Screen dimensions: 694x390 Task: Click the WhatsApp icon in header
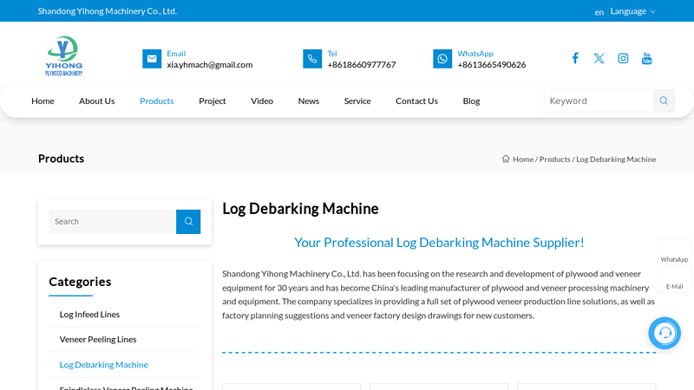[442, 59]
